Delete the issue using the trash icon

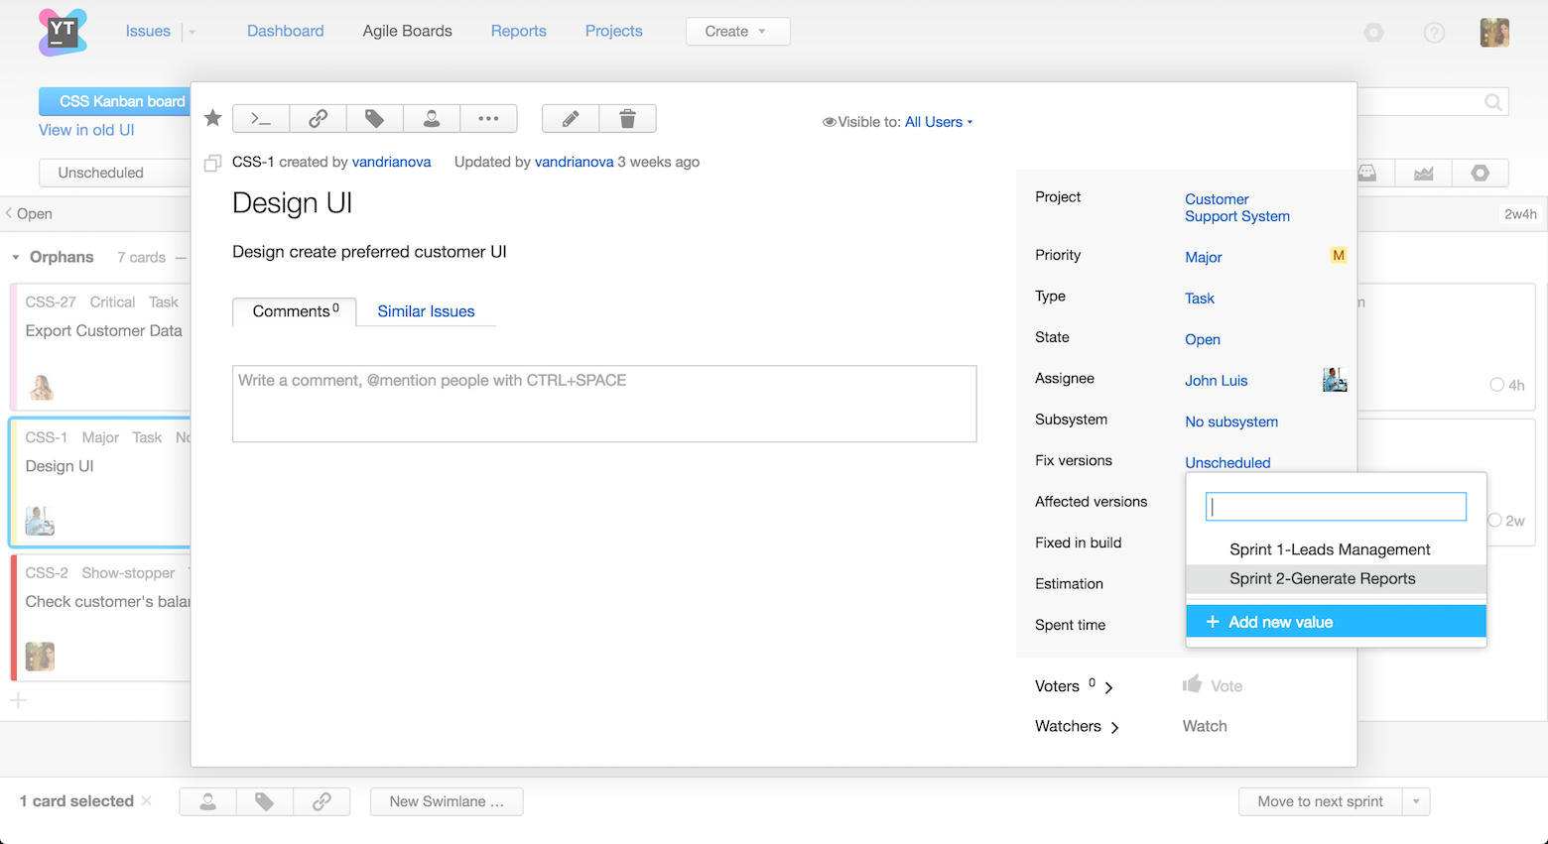[x=628, y=118]
